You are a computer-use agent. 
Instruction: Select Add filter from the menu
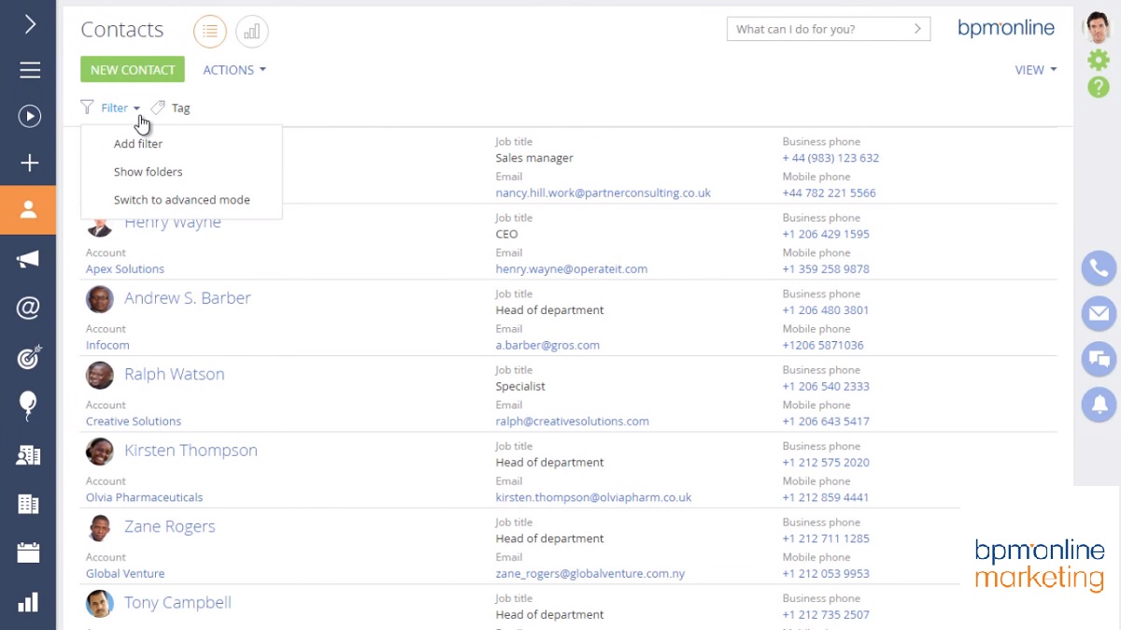pyautogui.click(x=138, y=144)
